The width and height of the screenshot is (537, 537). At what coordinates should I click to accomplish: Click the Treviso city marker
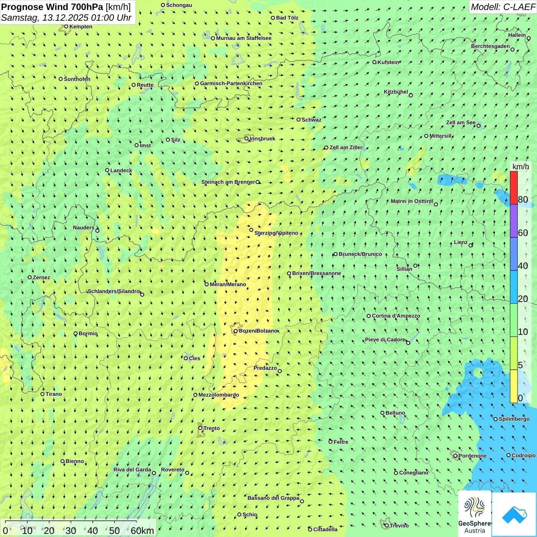pyautogui.click(x=387, y=525)
